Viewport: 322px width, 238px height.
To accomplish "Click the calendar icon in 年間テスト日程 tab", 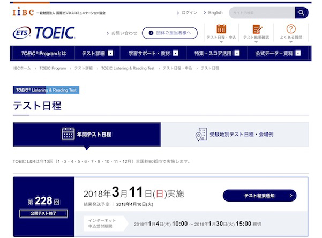I will click(68, 134).
